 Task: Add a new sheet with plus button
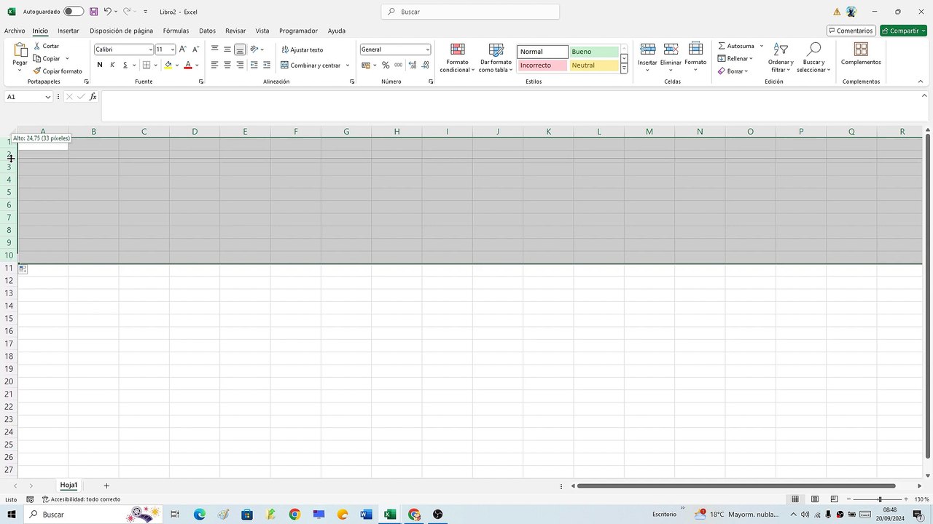pos(106,485)
